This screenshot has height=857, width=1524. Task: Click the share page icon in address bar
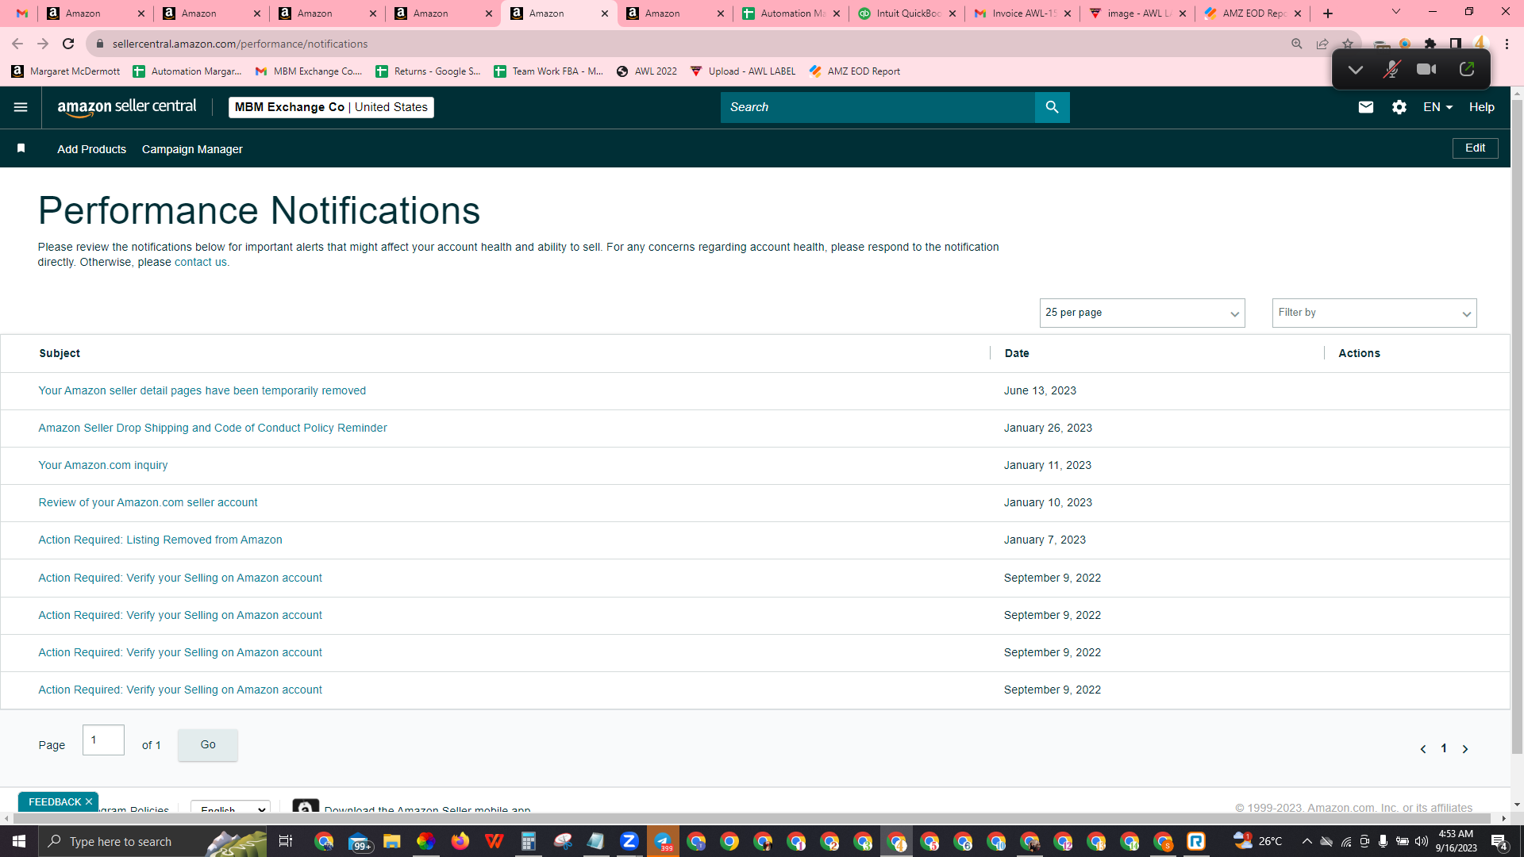(x=1322, y=44)
